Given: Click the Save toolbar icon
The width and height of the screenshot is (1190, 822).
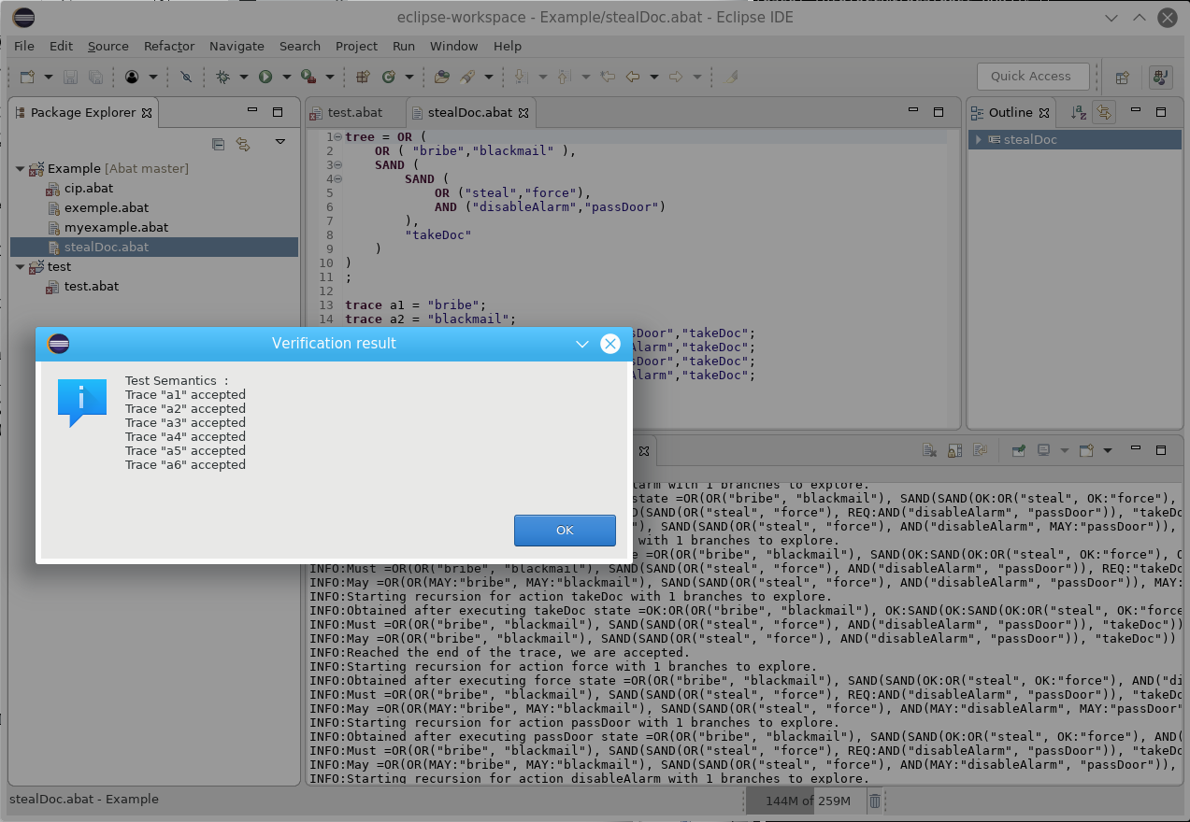Looking at the screenshot, I should pos(70,77).
